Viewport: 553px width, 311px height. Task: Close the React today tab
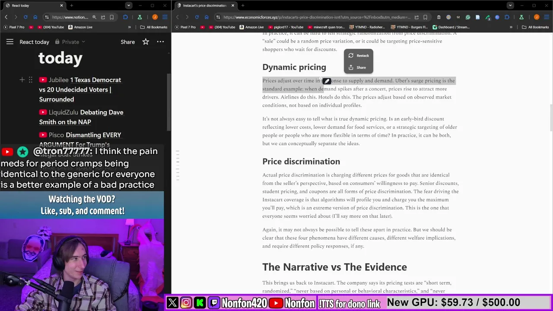[61, 6]
